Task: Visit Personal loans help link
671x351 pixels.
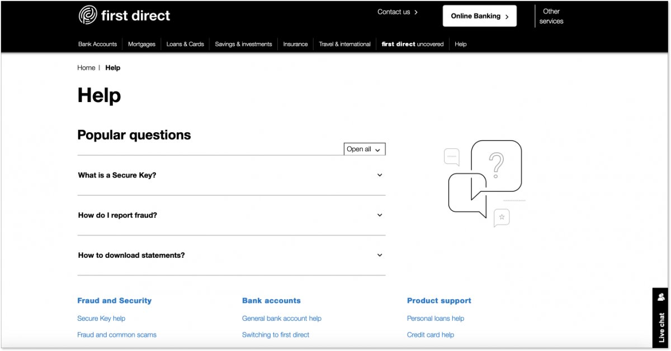Action: click(x=435, y=319)
